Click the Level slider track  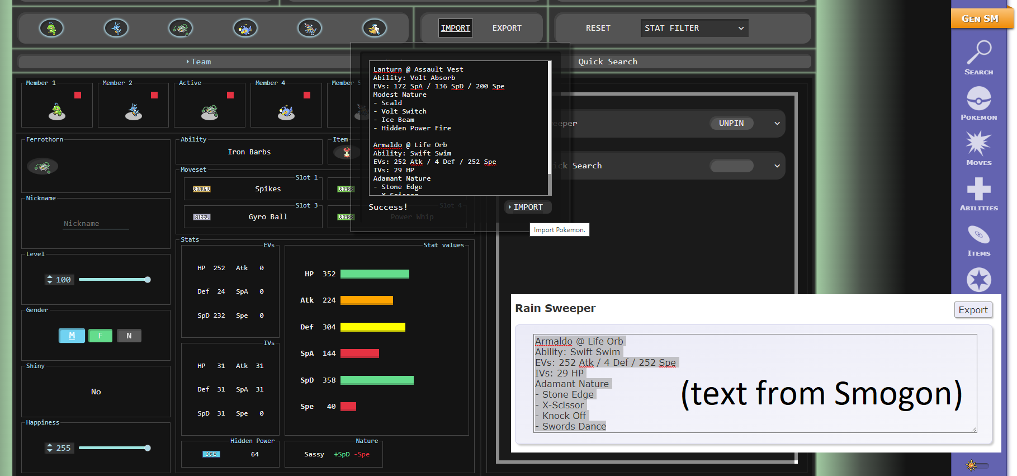[x=115, y=280]
